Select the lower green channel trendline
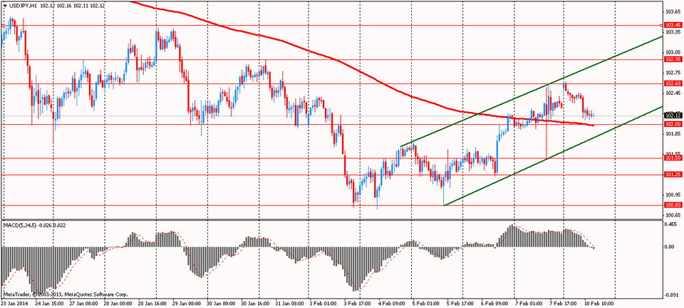The image size is (684, 308). (x=553, y=156)
